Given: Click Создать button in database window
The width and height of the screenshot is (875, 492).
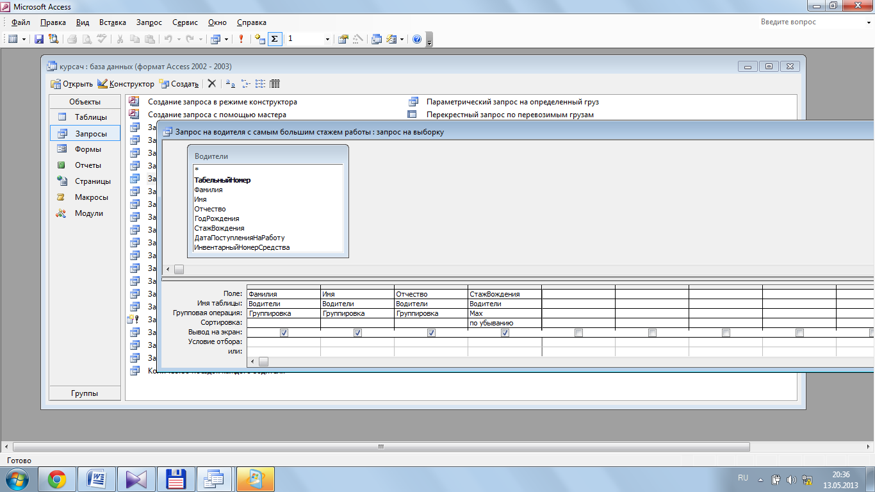Looking at the screenshot, I should 179,83.
